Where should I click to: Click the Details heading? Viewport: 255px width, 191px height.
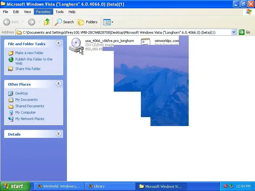tap(14, 134)
